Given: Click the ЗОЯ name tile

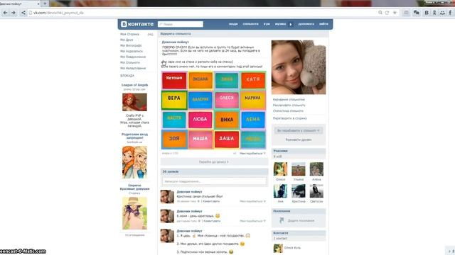Looking at the screenshot, I should pyautogui.click(x=174, y=140).
